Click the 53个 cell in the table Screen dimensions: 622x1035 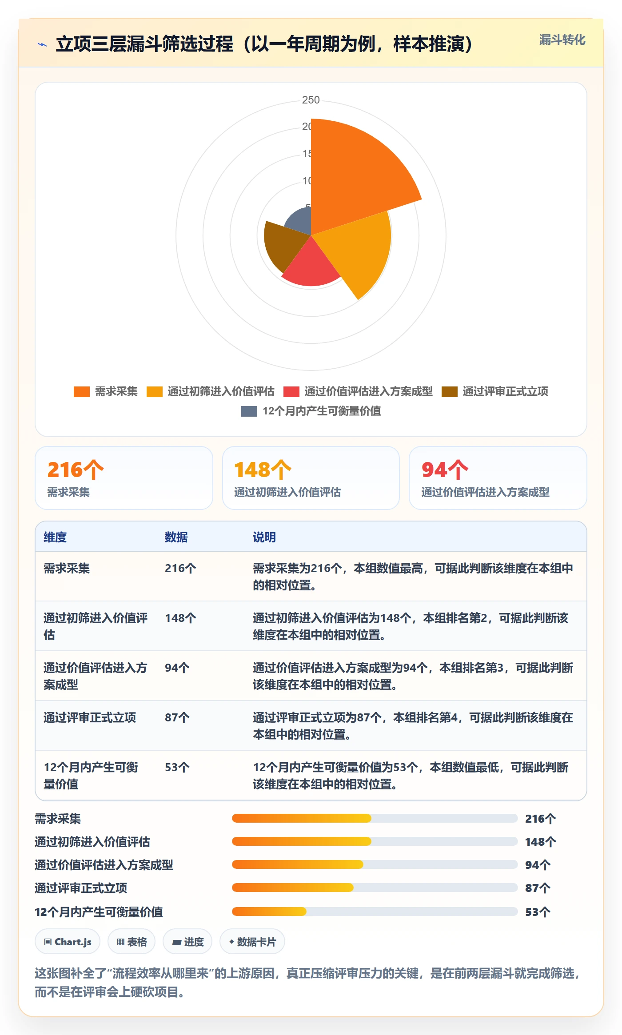[x=177, y=767]
